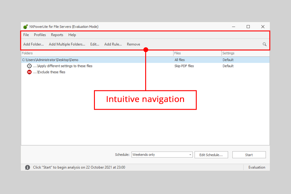Click the gear icon beside 'Apply different settings' rule

tap(29, 66)
